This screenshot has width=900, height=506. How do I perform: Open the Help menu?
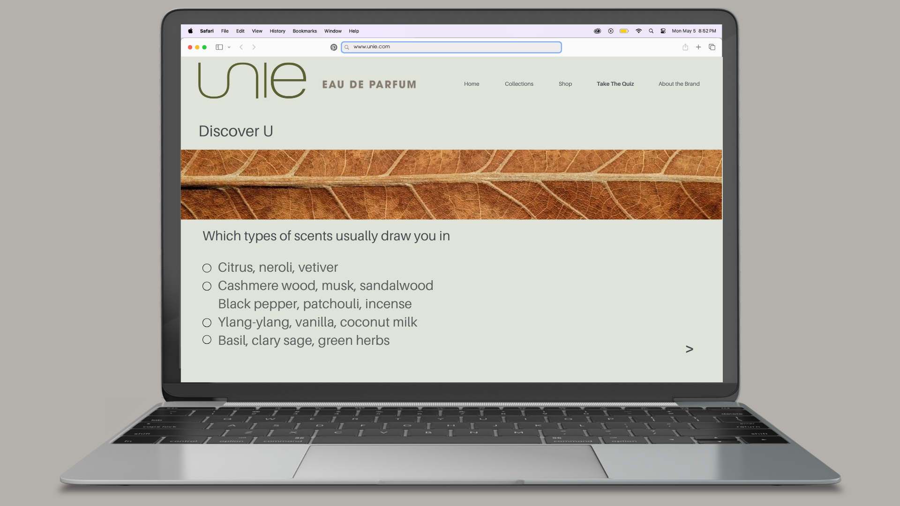click(354, 31)
